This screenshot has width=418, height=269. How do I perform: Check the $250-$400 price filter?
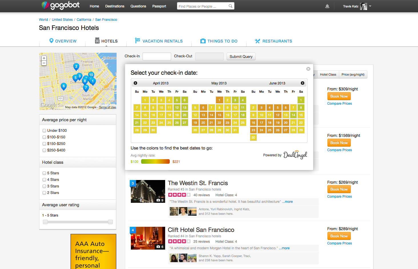(44, 150)
